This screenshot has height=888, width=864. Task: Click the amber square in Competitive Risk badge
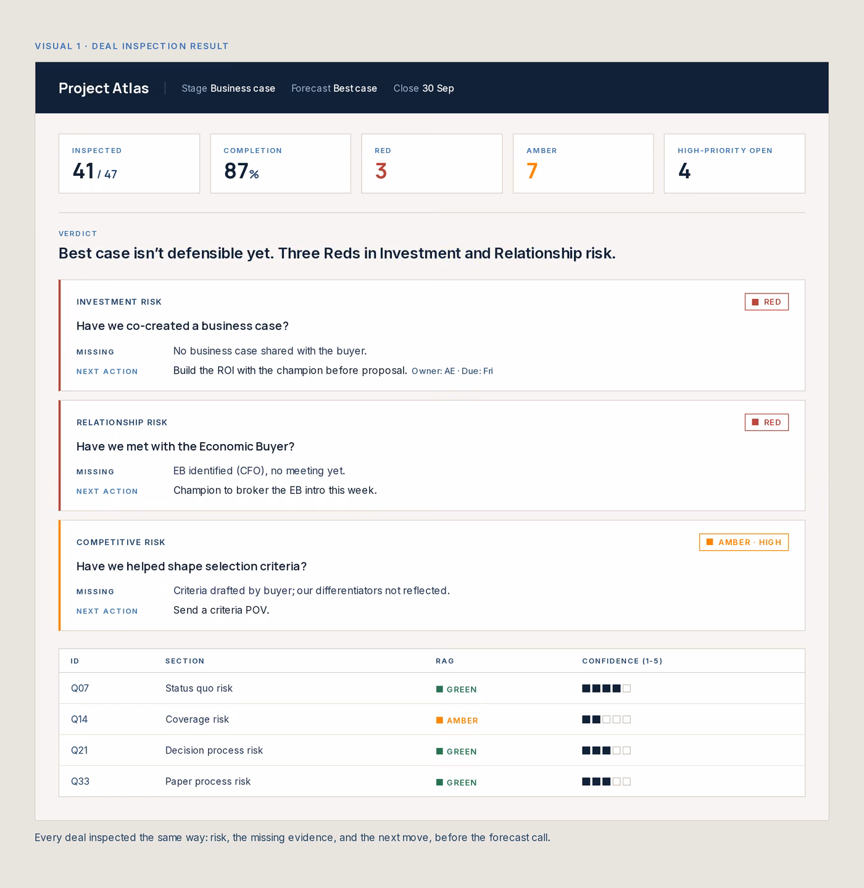(x=710, y=542)
